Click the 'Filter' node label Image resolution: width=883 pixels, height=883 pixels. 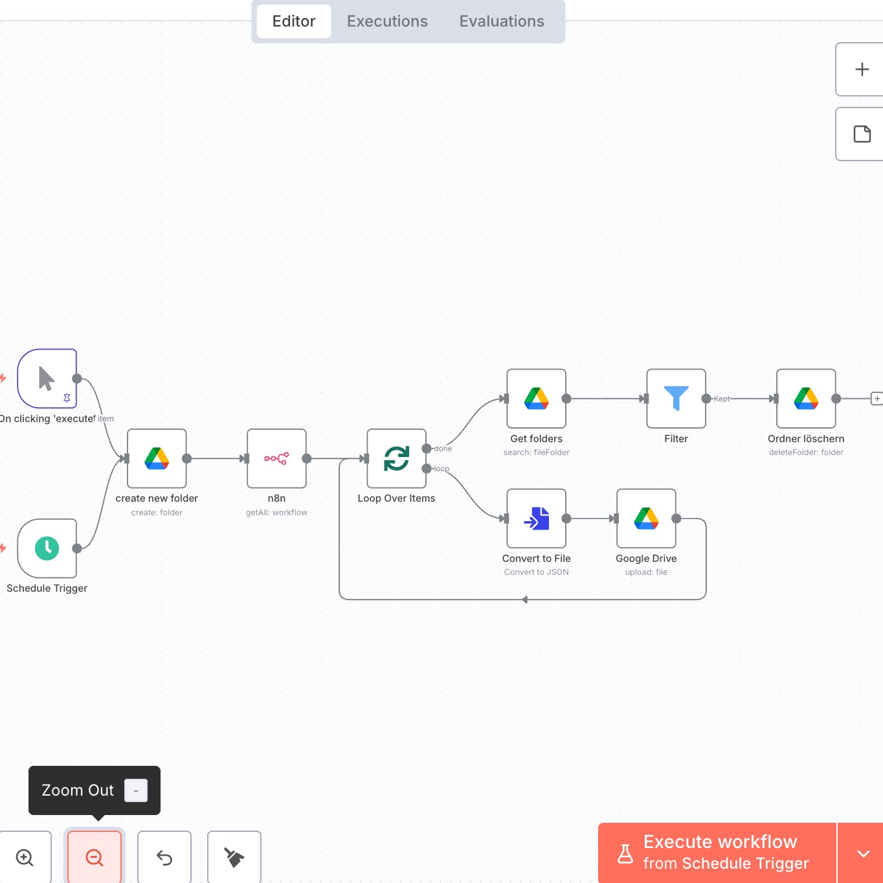point(676,439)
